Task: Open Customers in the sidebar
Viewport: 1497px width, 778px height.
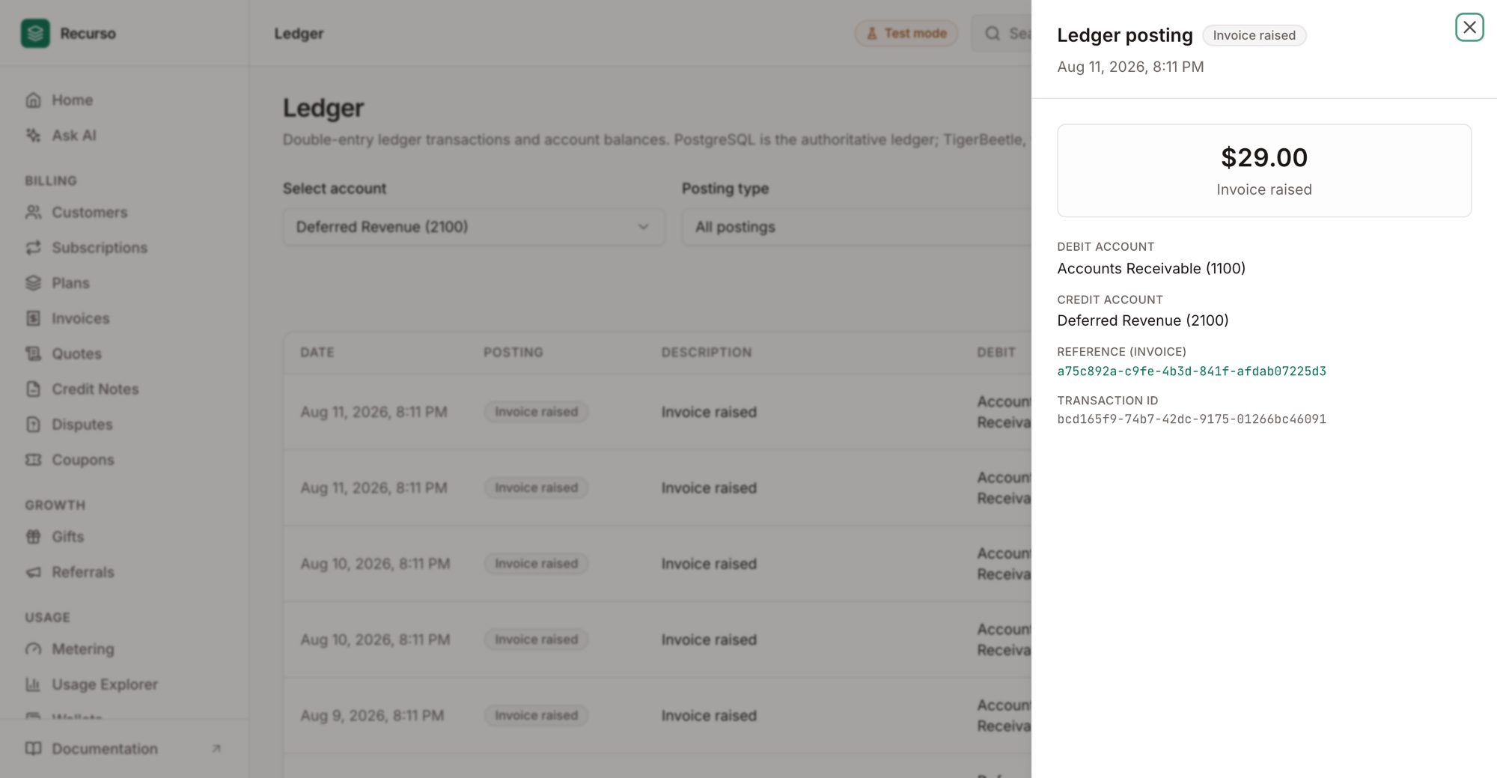Action: (x=125, y=213)
